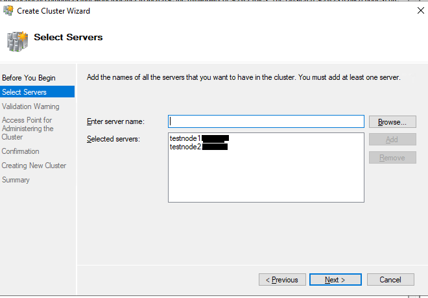
Task: Click the Enter server name label
Action: [115, 121]
